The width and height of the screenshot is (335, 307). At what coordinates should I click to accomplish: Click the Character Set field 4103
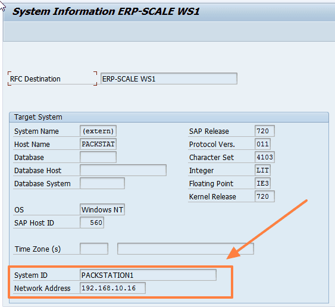265,157
